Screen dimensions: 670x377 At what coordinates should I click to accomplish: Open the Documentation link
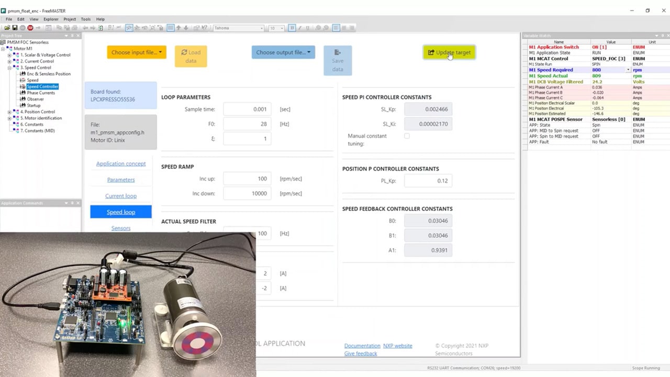[x=362, y=346]
